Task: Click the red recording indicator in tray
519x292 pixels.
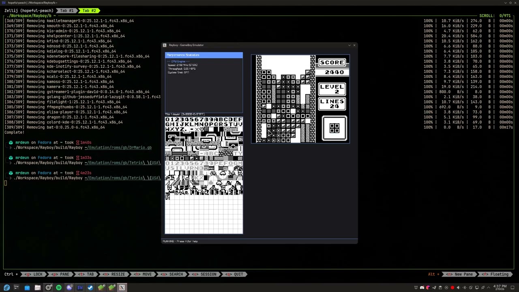Action: point(453,288)
